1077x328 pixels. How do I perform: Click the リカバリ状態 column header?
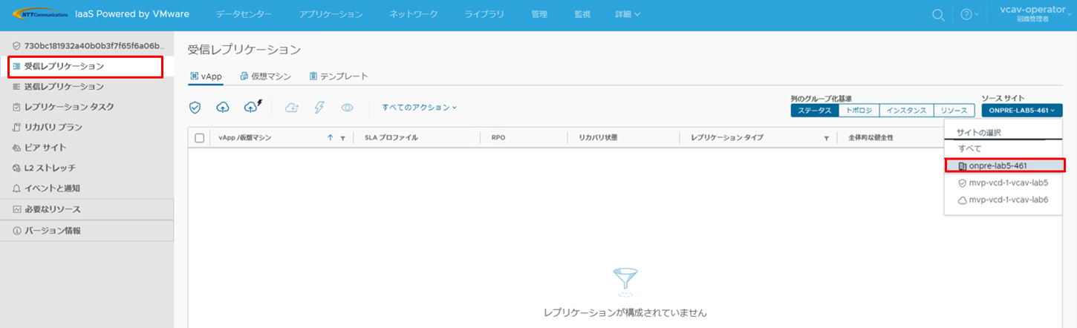(x=598, y=138)
